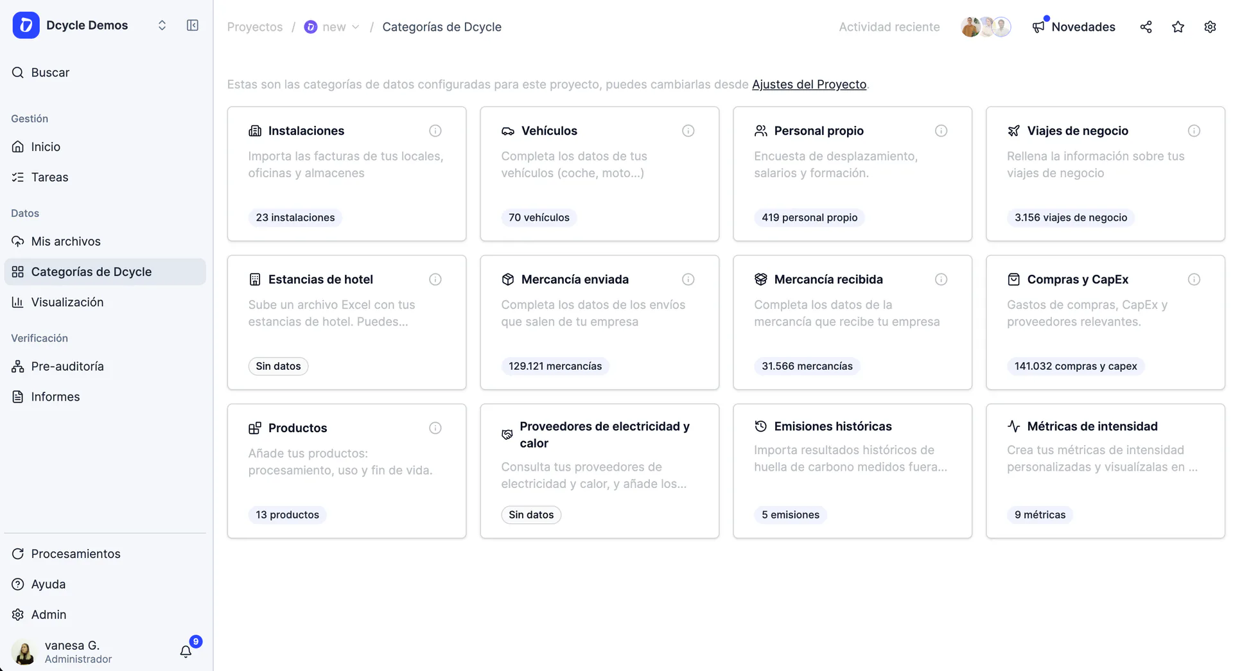Click the '129.121 mercancías' badge
This screenshot has width=1233, height=671.
coord(555,366)
